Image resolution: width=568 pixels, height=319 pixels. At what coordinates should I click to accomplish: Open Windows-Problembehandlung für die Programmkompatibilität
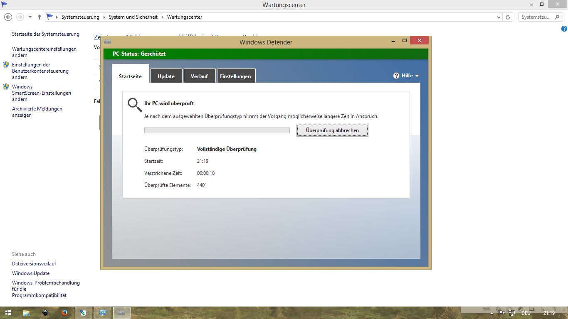pyautogui.click(x=46, y=289)
